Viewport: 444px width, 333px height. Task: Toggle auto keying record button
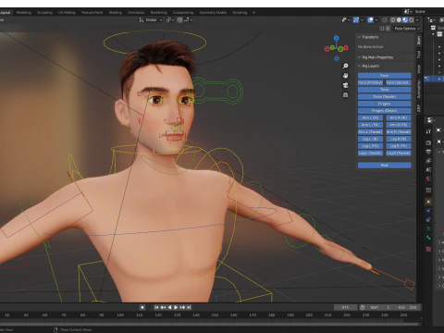142,307
